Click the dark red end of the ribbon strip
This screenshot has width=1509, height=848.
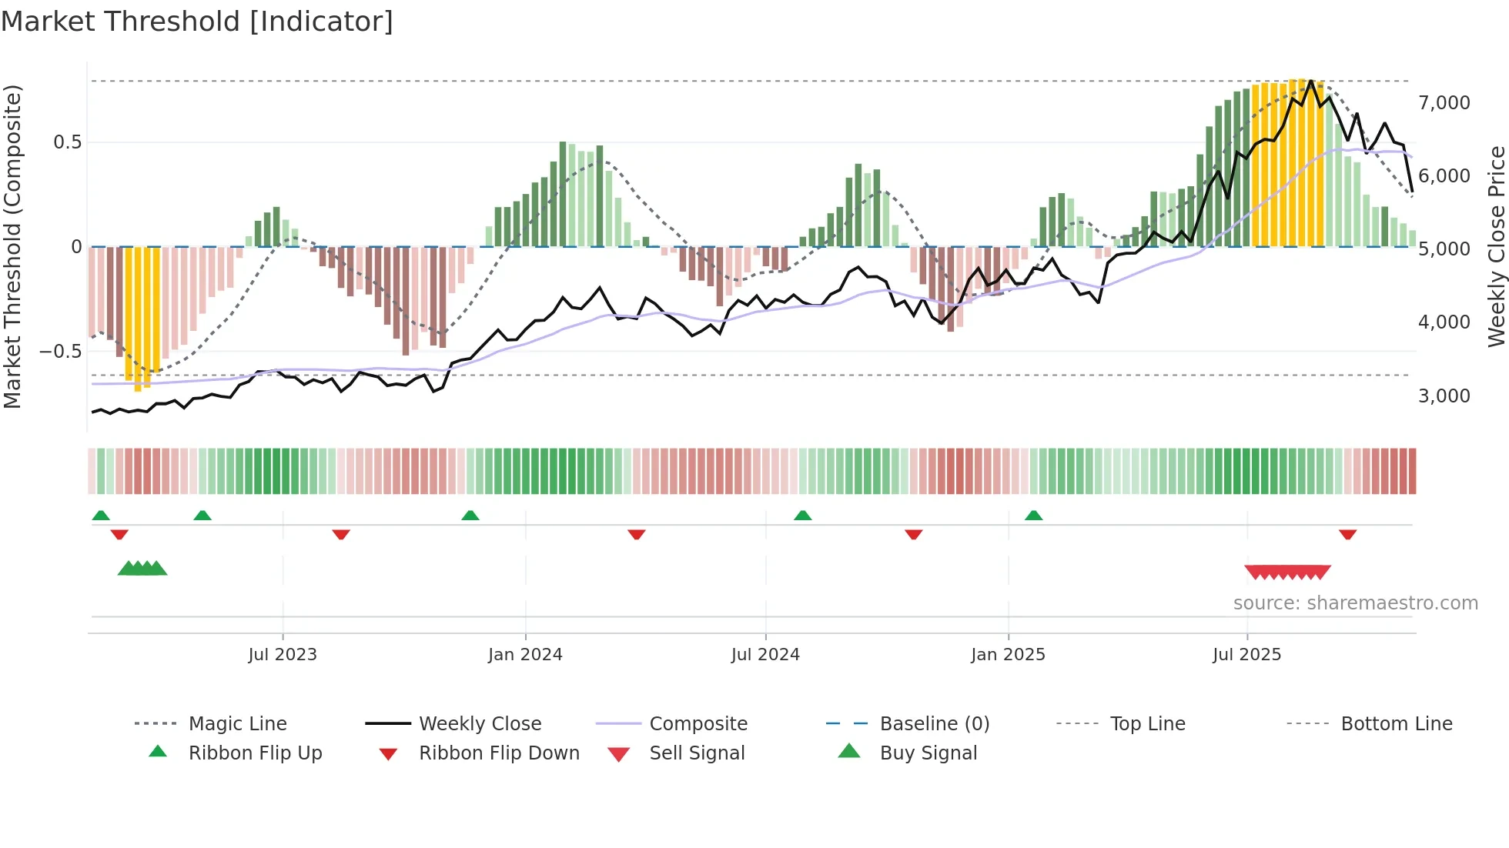click(x=1410, y=471)
